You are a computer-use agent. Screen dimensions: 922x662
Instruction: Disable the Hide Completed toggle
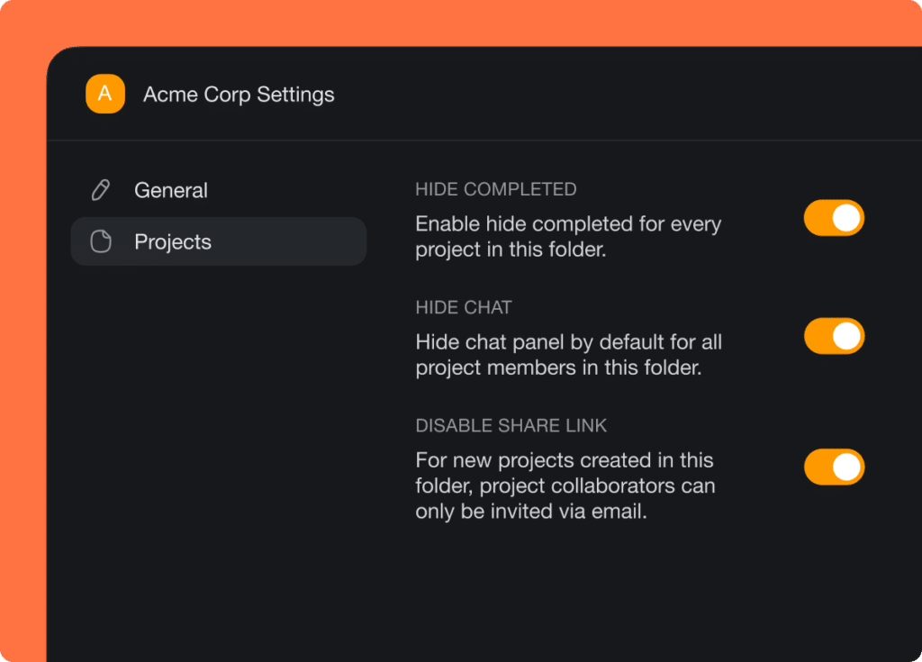(834, 218)
